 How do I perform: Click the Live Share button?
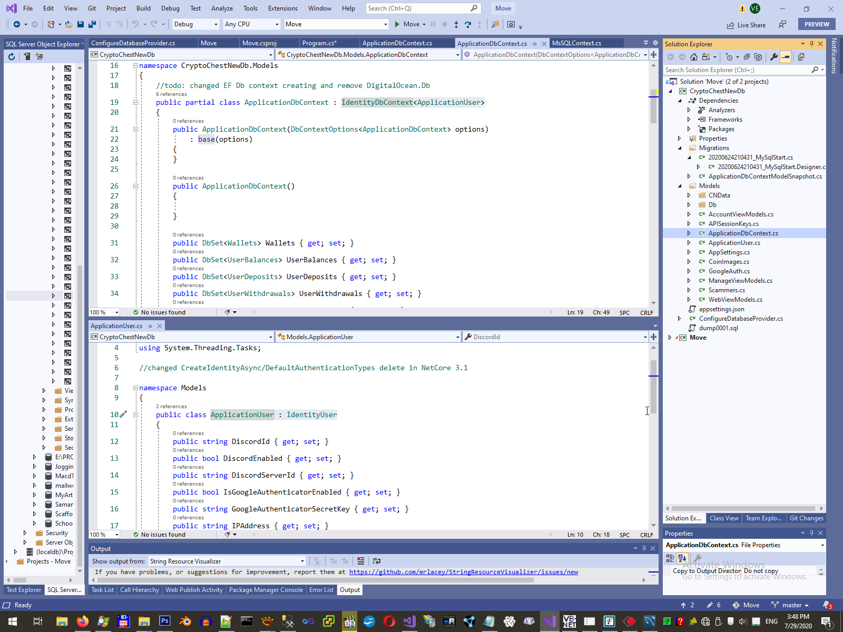tap(746, 25)
